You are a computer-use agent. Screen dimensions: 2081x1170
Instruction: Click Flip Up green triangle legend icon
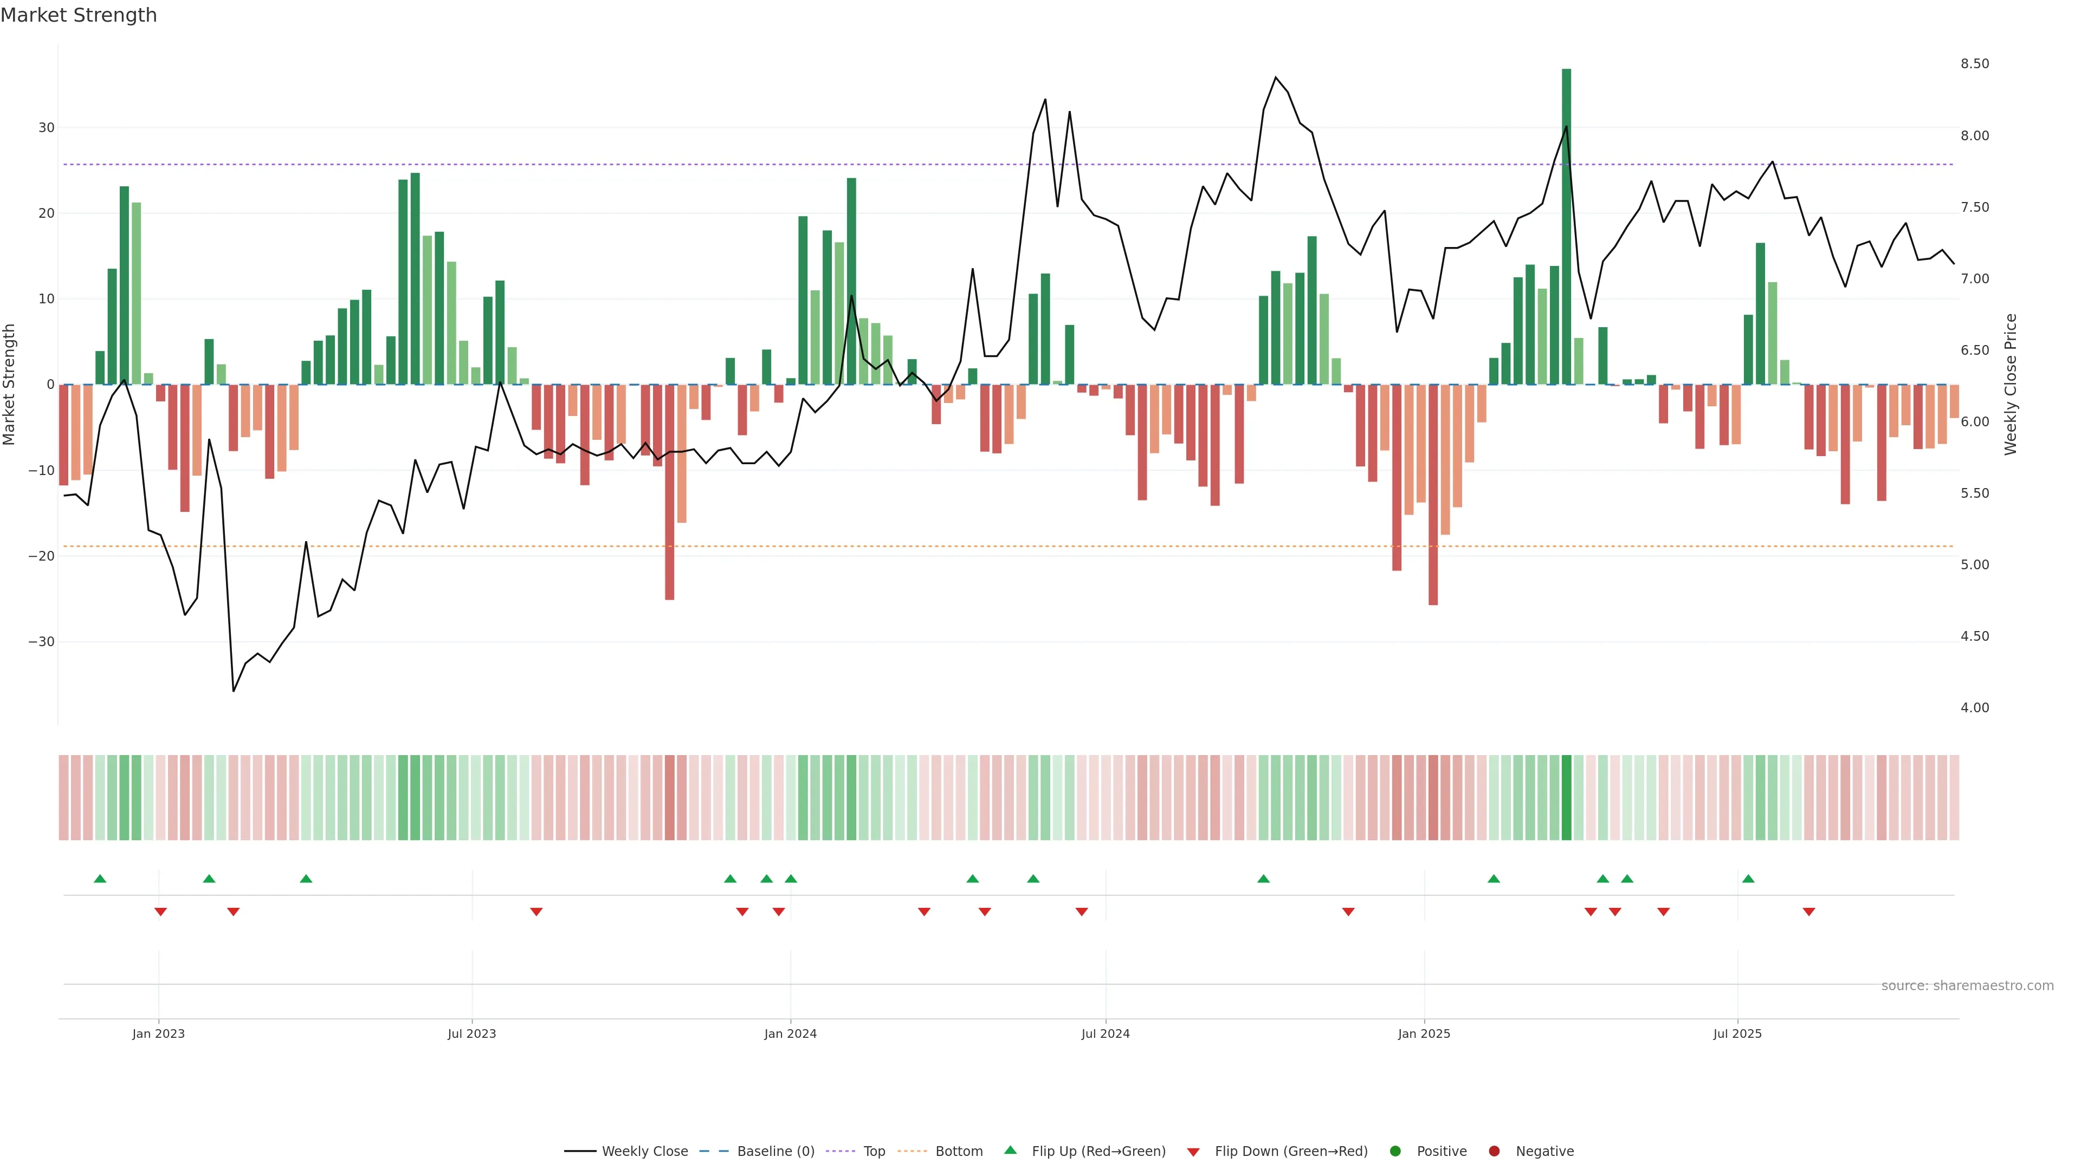[x=1010, y=1150]
